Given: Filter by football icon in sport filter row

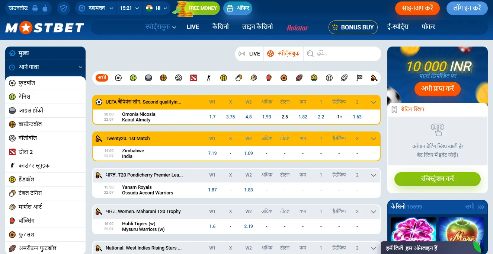Looking at the screenshot, I should tap(118, 78).
